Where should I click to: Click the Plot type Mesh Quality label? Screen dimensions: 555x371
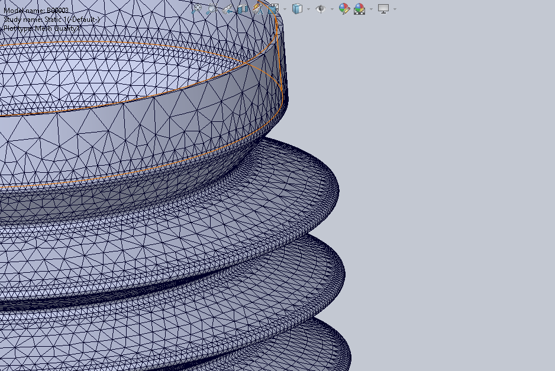pyautogui.click(x=43, y=28)
